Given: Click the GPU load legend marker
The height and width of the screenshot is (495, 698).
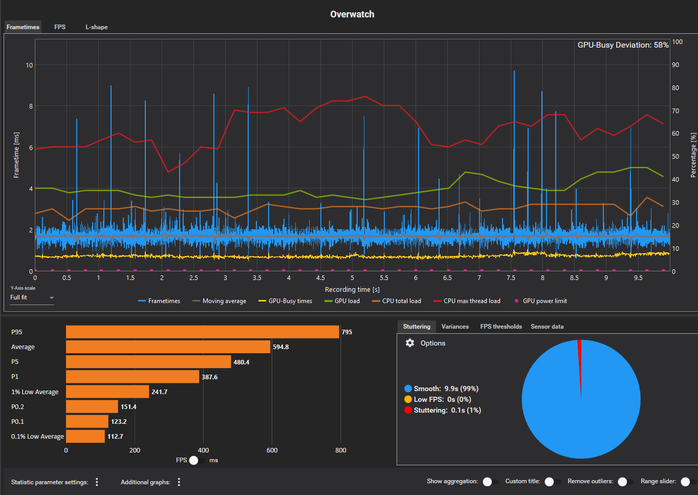Looking at the screenshot, I should tap(329, 301).
